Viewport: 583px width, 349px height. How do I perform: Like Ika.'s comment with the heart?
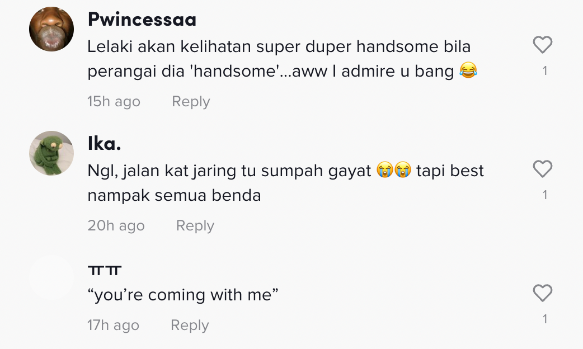point(542,169)
